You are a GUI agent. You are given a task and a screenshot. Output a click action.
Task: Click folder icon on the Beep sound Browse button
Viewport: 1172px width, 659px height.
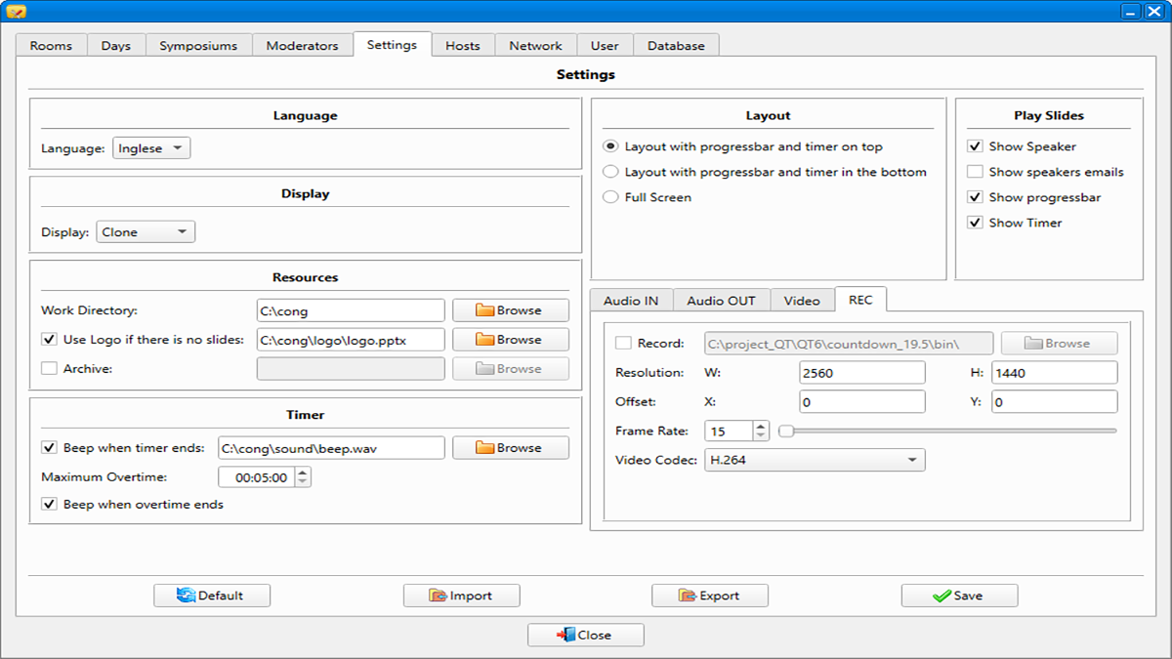(485, 448)
